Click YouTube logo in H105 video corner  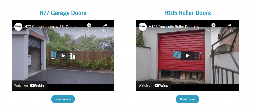162,85
